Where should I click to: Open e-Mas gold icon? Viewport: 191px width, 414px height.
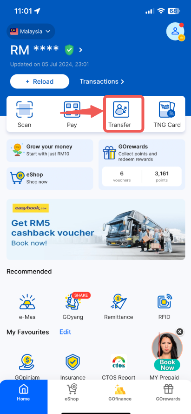(27, 302)
